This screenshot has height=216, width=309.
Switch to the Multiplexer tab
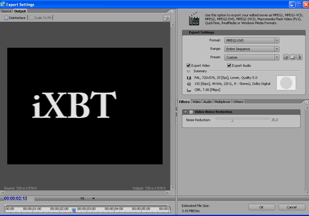[x=222, y=102]
